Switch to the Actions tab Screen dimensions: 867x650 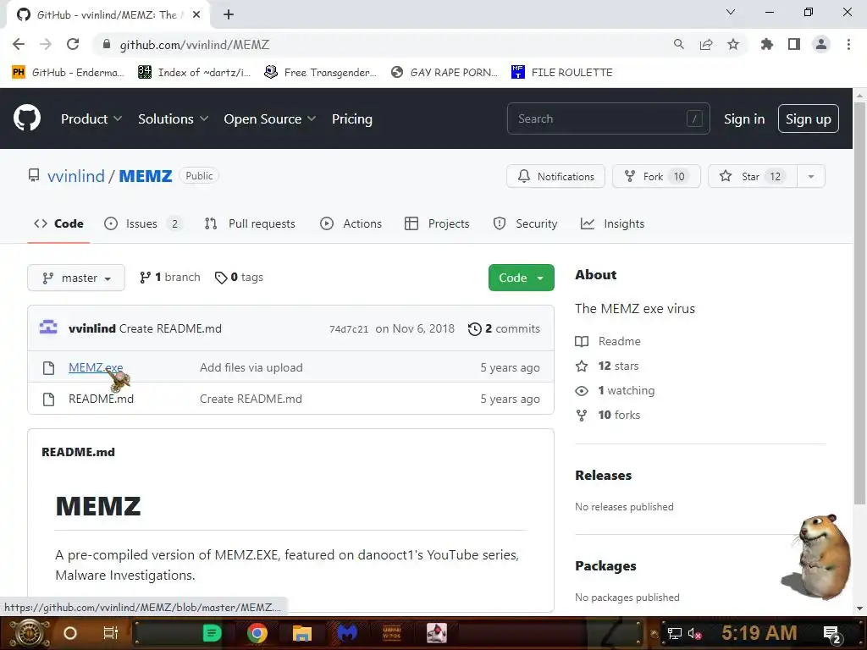pos(351,223)
